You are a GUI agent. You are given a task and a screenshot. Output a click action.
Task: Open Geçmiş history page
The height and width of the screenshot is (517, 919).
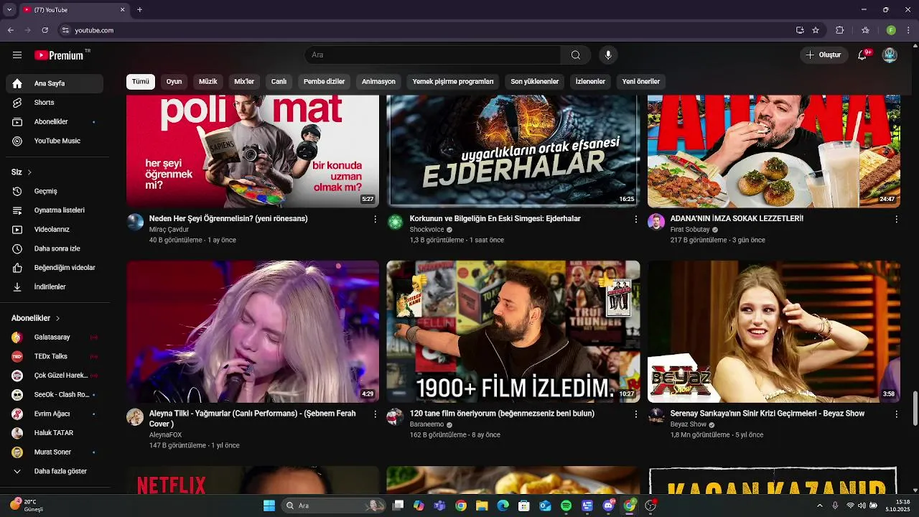coord(55,191)
